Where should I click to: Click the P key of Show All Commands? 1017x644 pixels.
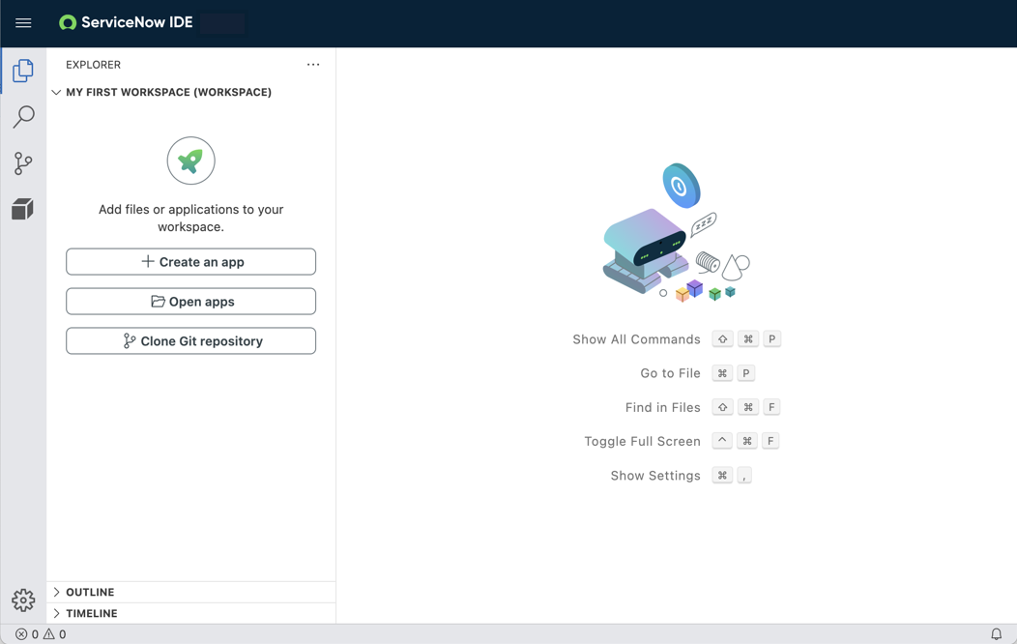click(771, 339)
